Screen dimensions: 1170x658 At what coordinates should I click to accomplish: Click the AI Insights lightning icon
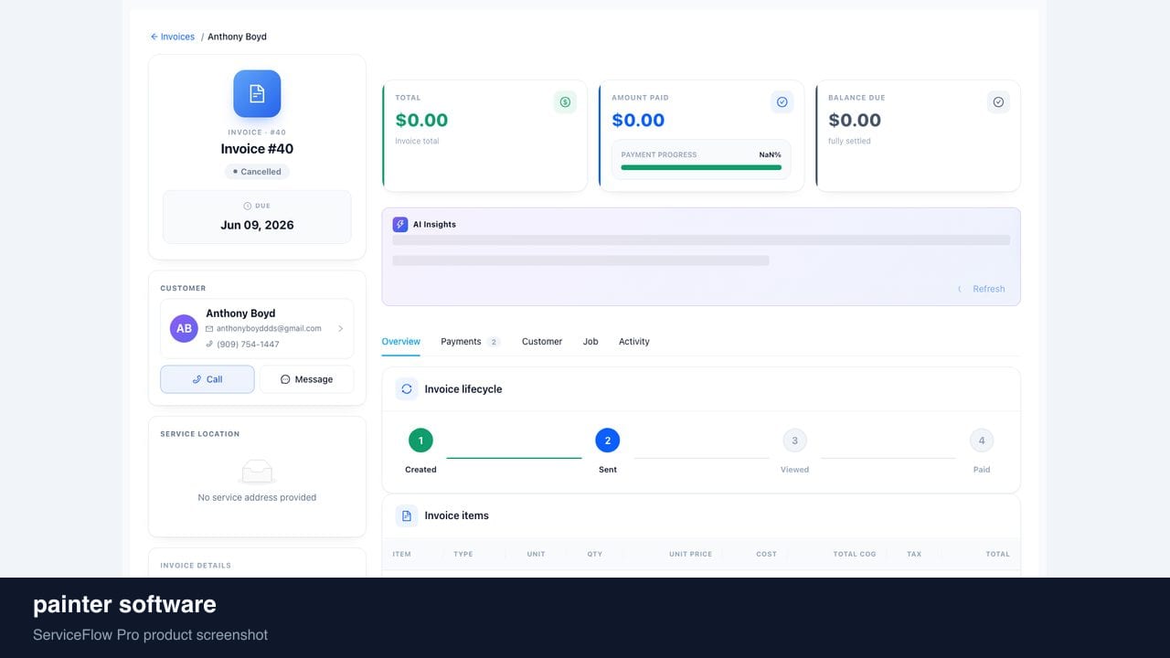click(400, 224)
